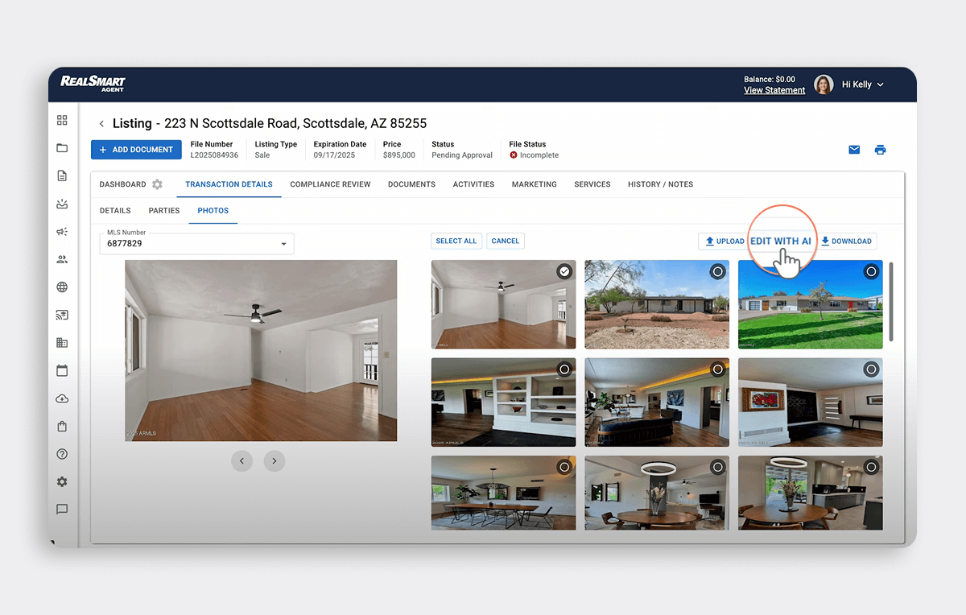Click the print icon

pos(880,150)
